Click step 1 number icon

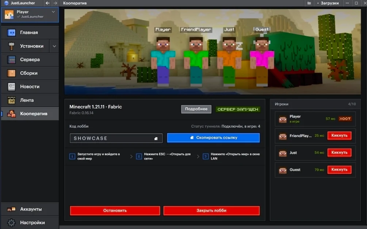click(72, 156)
